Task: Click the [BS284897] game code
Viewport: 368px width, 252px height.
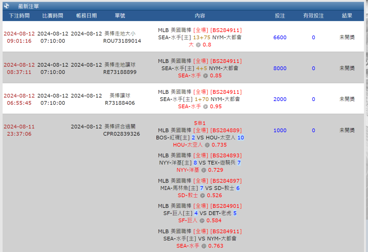Action: (x=226, y=181)
